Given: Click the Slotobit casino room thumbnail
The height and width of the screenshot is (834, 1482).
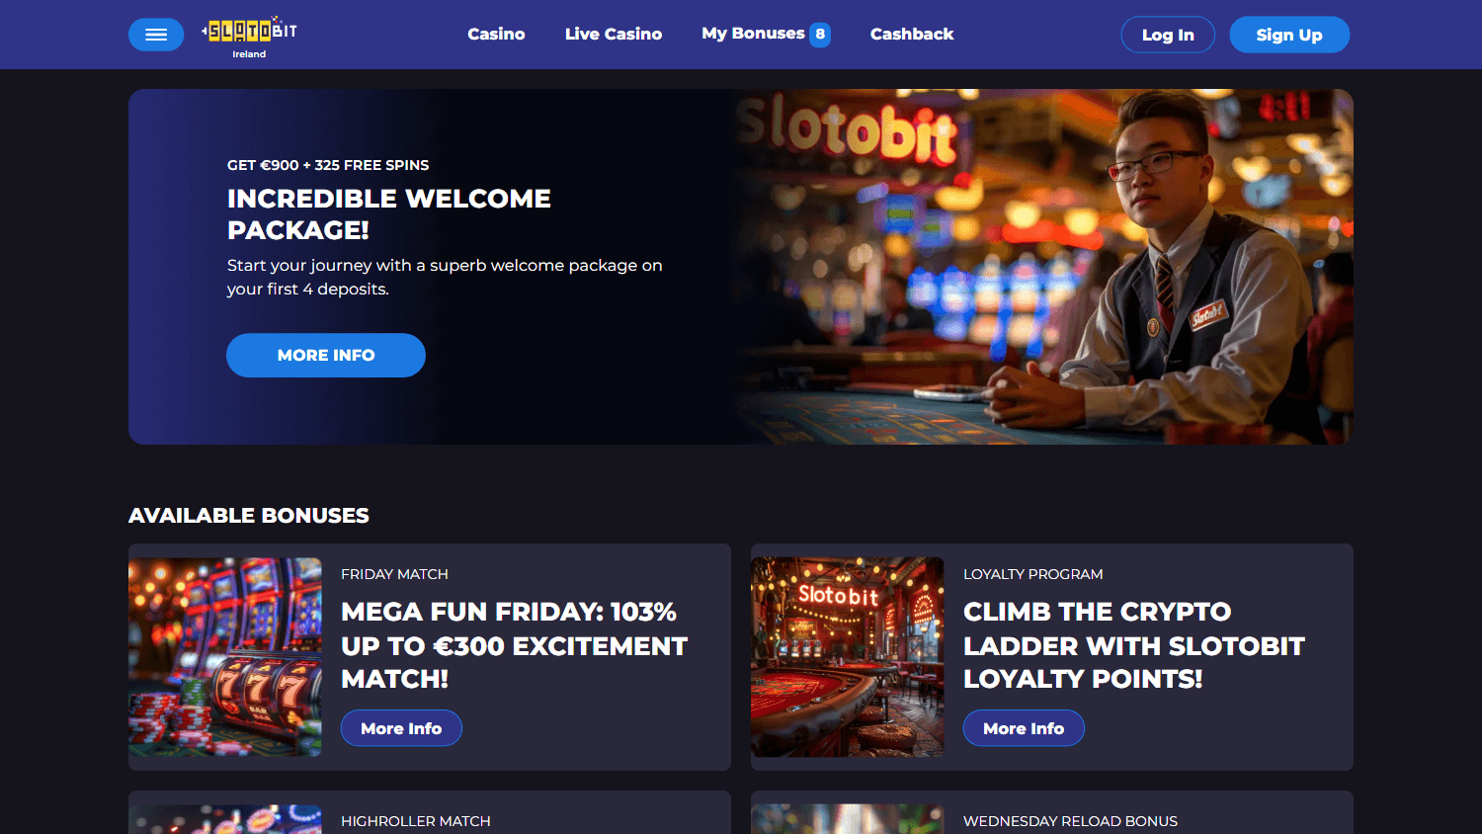Looking at the screenshot, I should point(848,657).
